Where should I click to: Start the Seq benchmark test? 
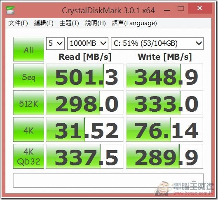(x=28, y=76)
